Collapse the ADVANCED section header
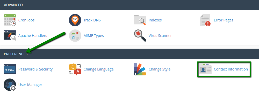Image resolution: width=259 pixels, height=94 pixels. click(x=129, y=5)
